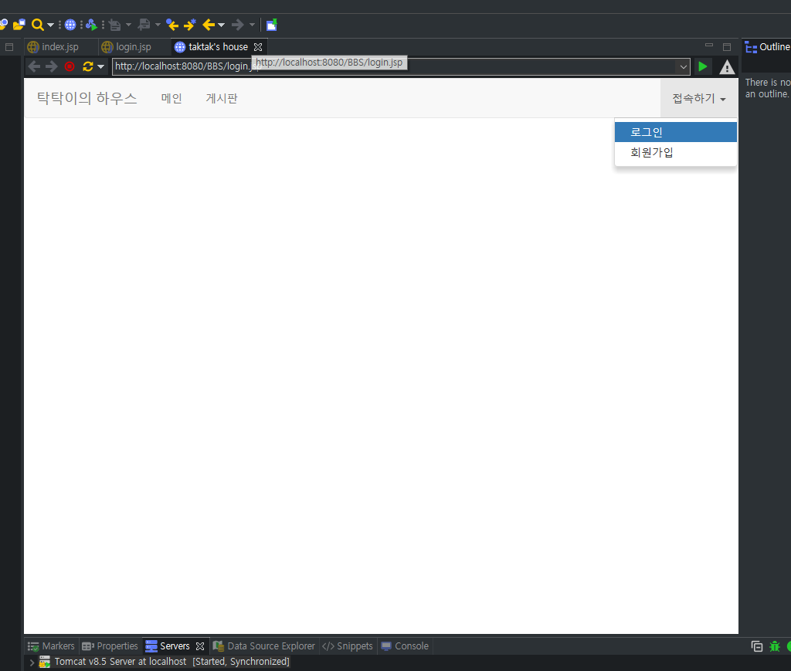Toggle the 접속하기 dropdown menu
Image resolution: width=791 pixels, height=671 pixels.
699,98
